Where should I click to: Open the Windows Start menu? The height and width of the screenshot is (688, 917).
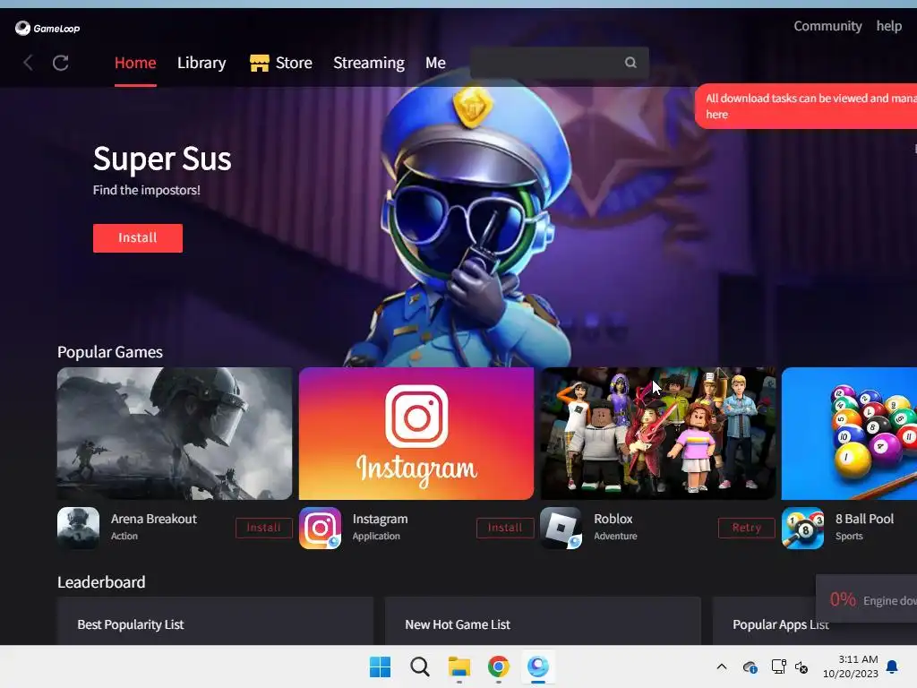click(x=380, y=666)
